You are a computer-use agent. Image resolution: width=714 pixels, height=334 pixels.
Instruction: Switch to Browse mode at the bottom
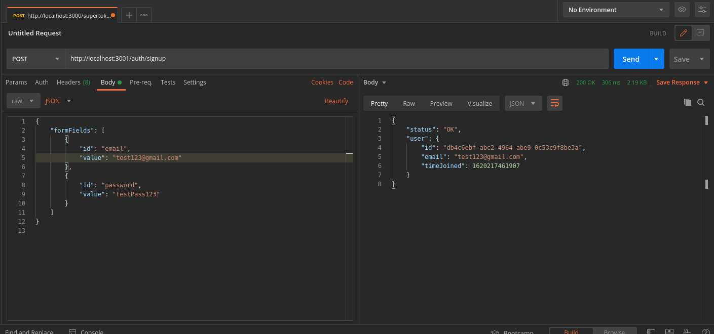[615, 331]
